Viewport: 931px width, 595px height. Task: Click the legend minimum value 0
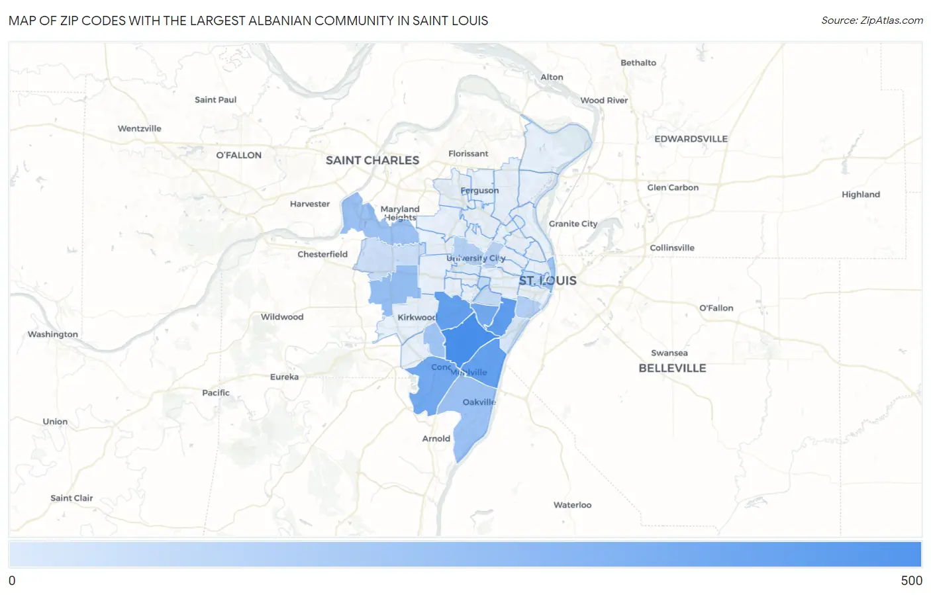tap(12, 580)
